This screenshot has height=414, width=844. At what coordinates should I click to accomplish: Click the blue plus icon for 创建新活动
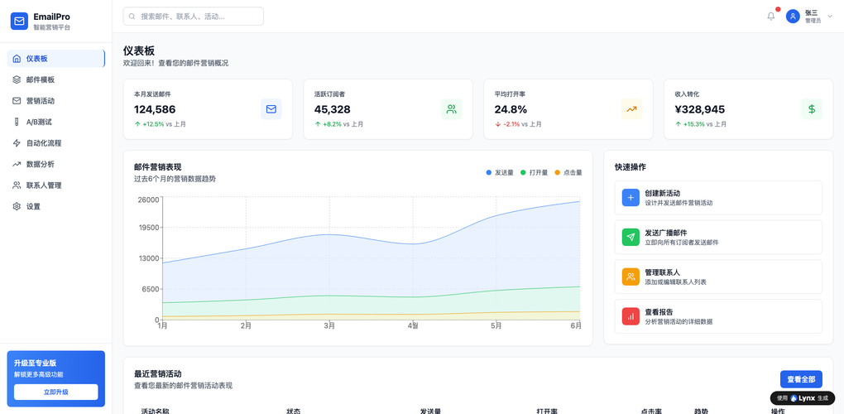(631, 198)
